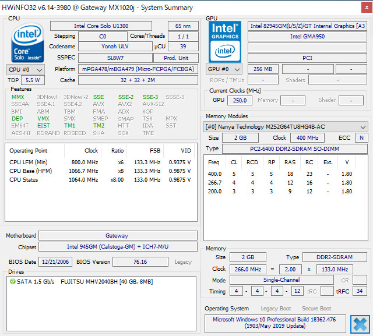Image resolution: width=373 pixels, height=336 pixels.
Task: Click the Intel 82945GM Internal Graphics field
Action: (307, 26)
